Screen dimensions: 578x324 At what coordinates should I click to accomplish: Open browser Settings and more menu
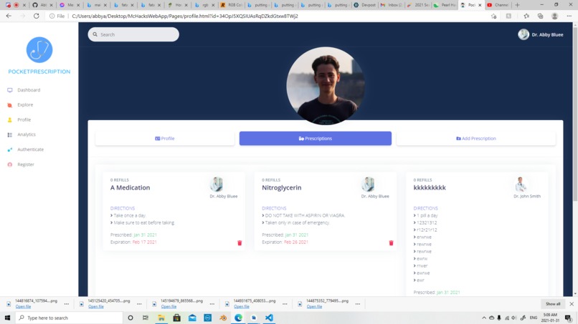point(569,16)
